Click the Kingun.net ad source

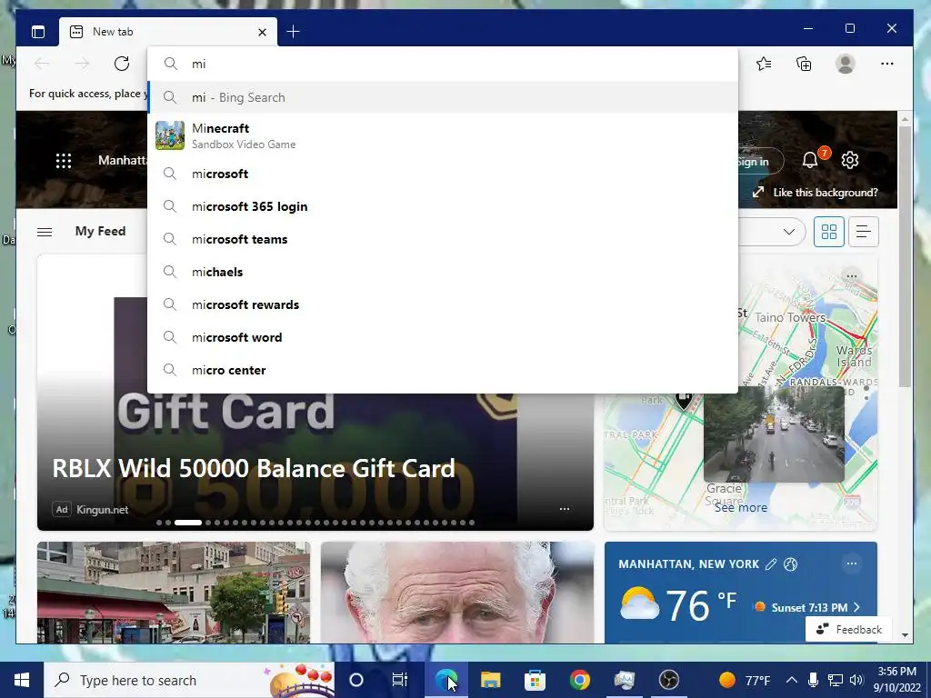102,509
